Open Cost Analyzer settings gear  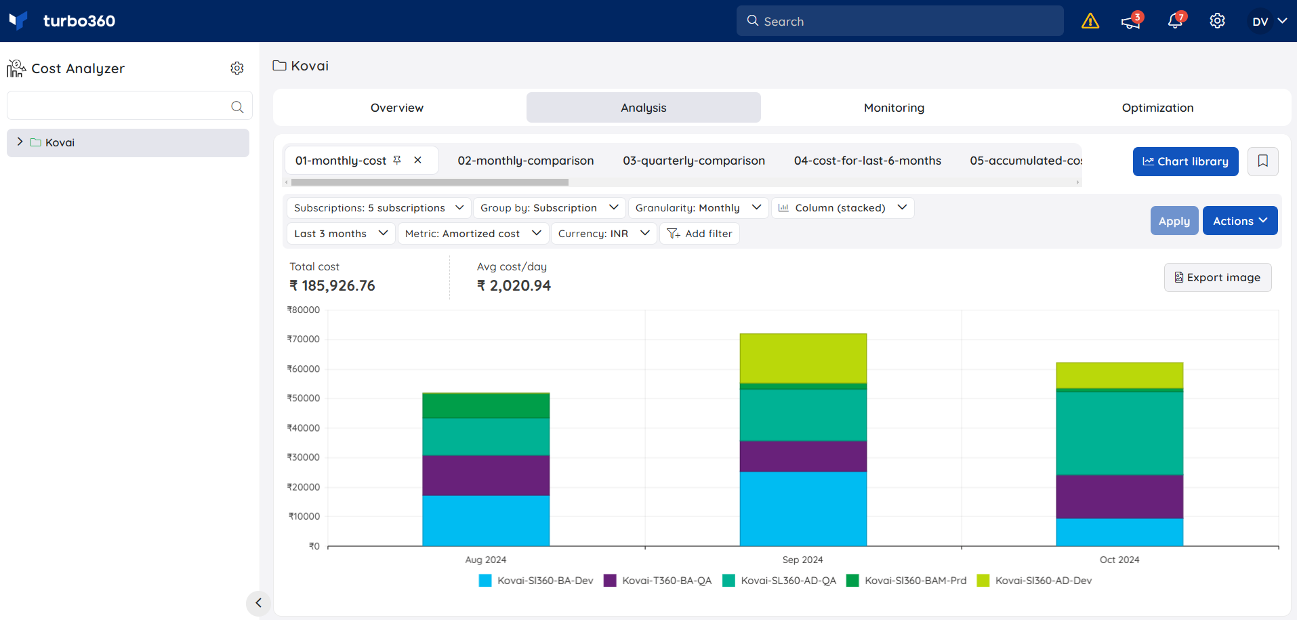(237, 68)
